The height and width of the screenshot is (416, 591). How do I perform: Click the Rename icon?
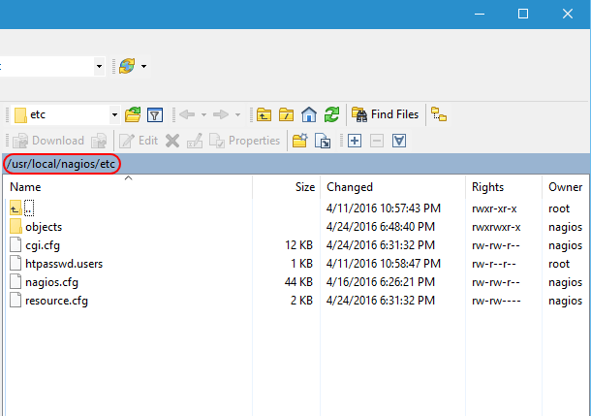pyautogui.click(x=195, y=141)
